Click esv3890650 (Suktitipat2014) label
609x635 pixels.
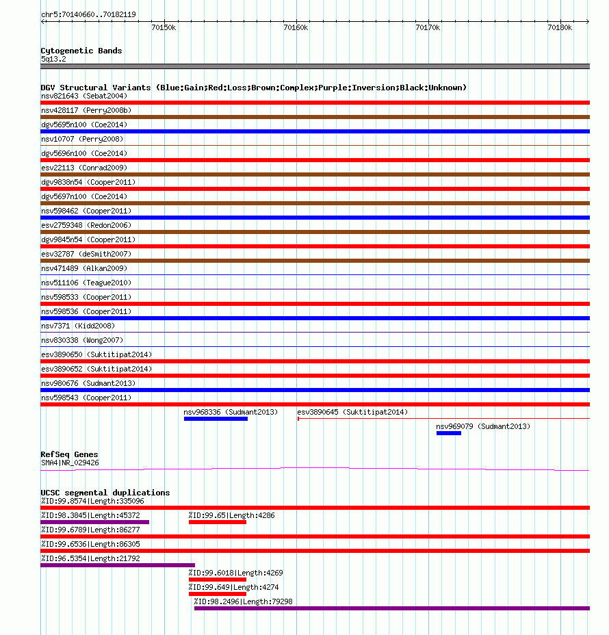(96, 354)
